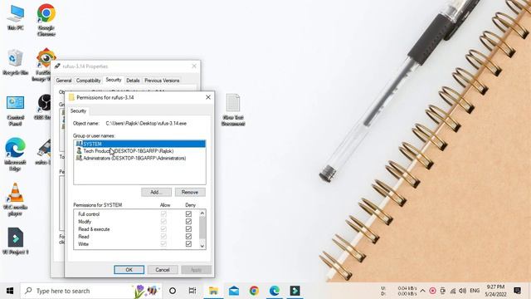531x299 pixels.
Task: Select the rufus USB desktop icon
Action: [x=44, y=152]
